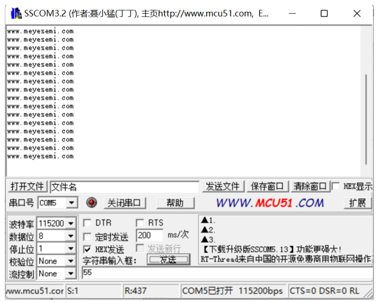Uncheck the HEX发送 checkbox
This screenshot has height=302, width=377.
pos(87,250)
